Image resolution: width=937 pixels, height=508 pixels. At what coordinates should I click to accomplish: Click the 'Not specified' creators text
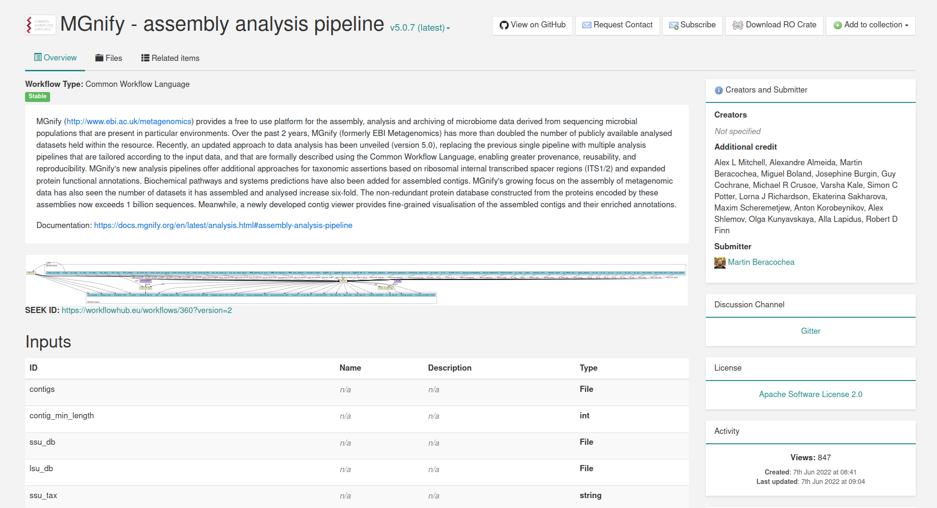(x=737, y=131)
